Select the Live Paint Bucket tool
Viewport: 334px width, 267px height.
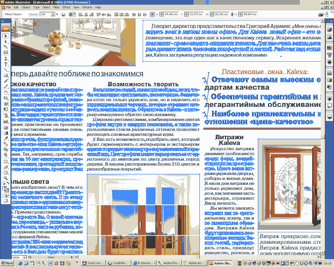pos(6,149)
